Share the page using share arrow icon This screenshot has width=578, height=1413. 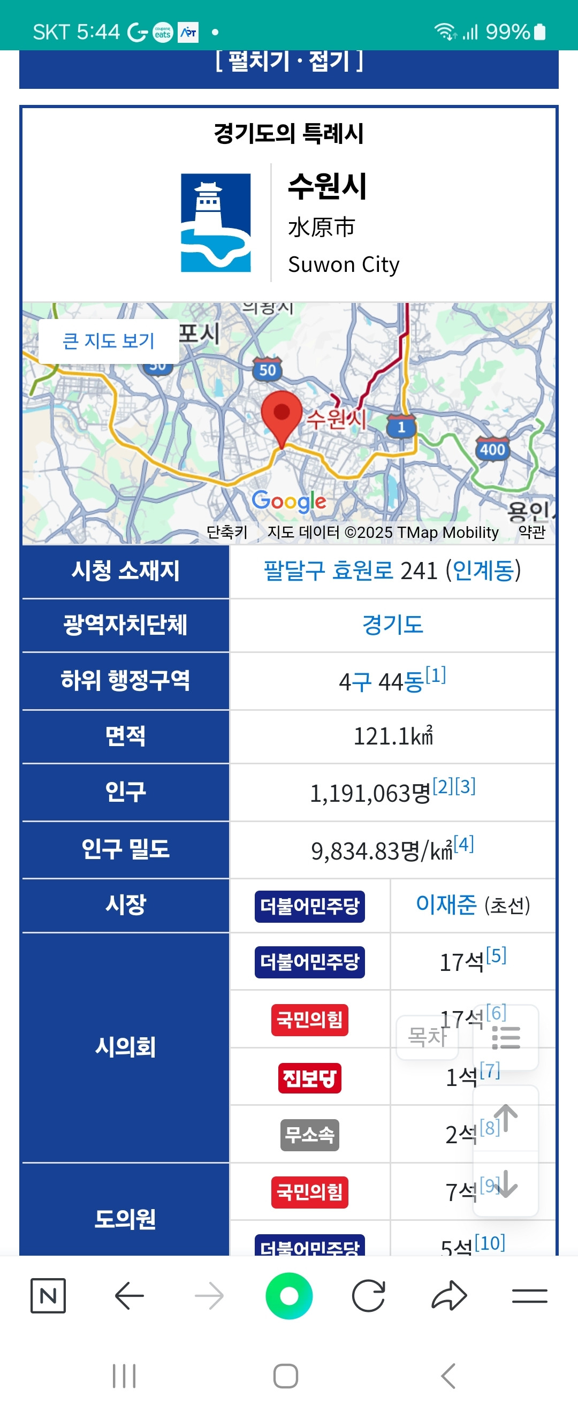[x=449, y=1296]
